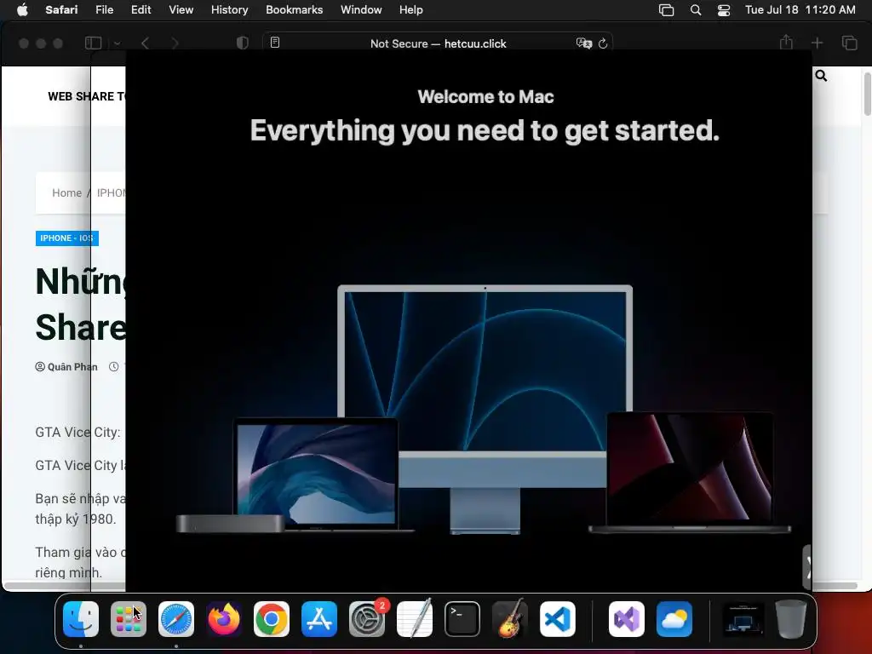Open the Window menu

tap(361, 10)
